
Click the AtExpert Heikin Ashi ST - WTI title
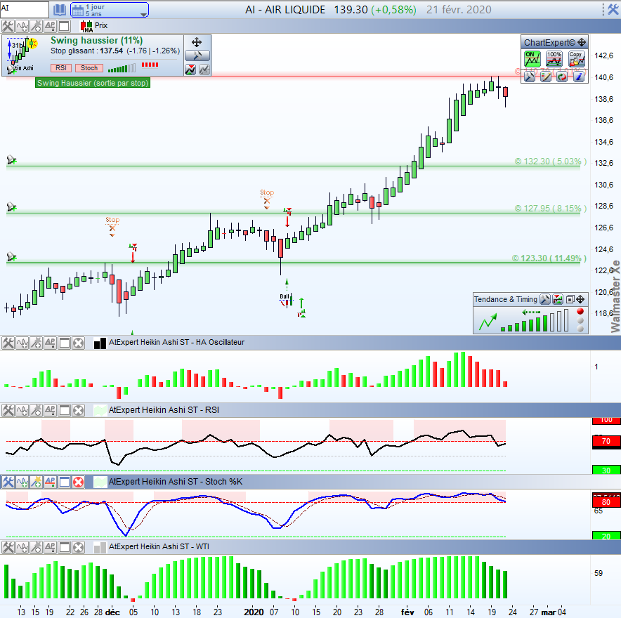159,546
